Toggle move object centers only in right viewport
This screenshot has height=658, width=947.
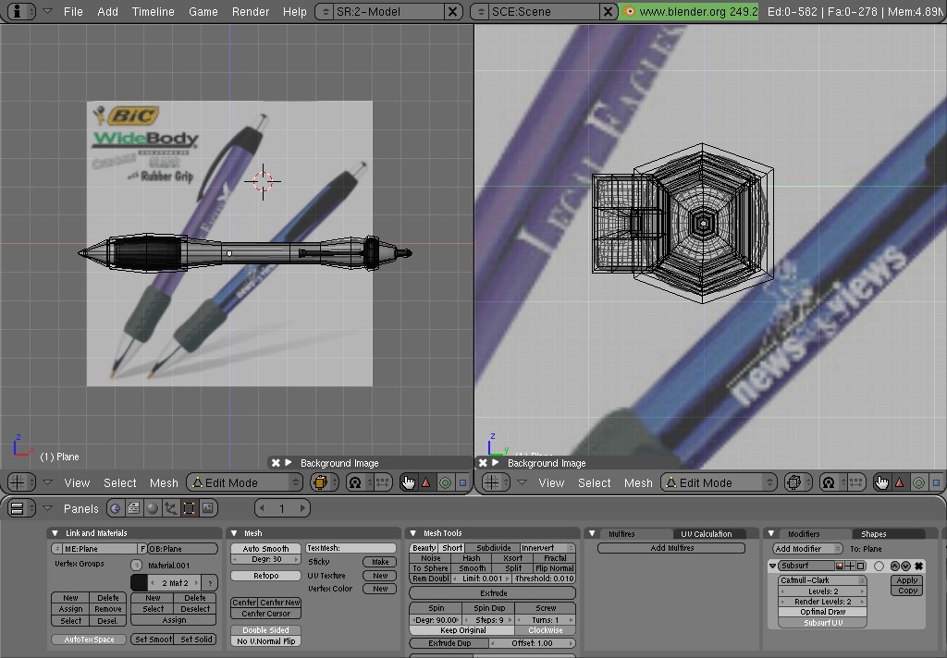pos(856,482)
